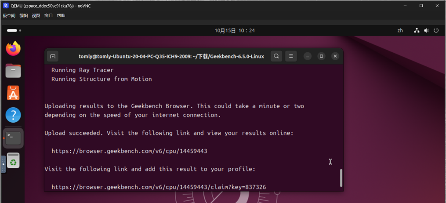Open the 极空间 menu
Image resolution: width=446 pixels, height=203 pixels.
(x=9, y=16)
